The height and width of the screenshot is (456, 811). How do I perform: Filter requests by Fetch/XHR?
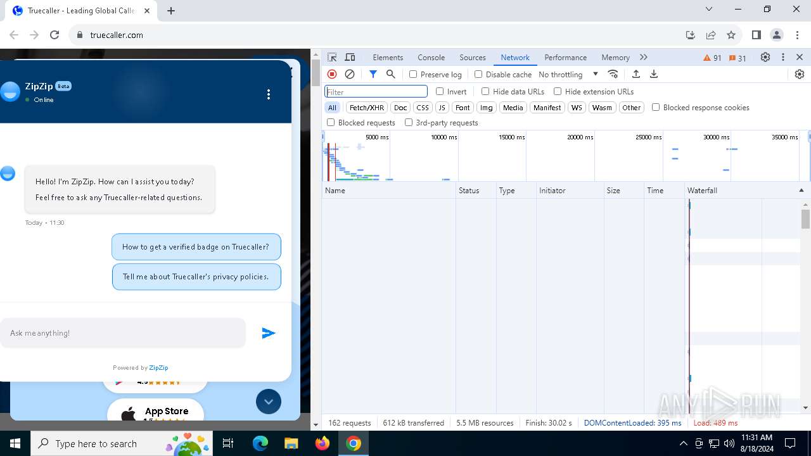[367, 108]
